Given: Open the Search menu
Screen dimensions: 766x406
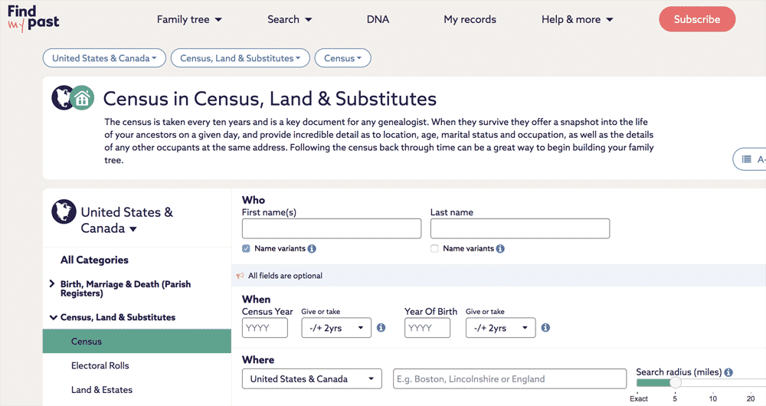Looking at the screenshot, I should coord(290,20).
